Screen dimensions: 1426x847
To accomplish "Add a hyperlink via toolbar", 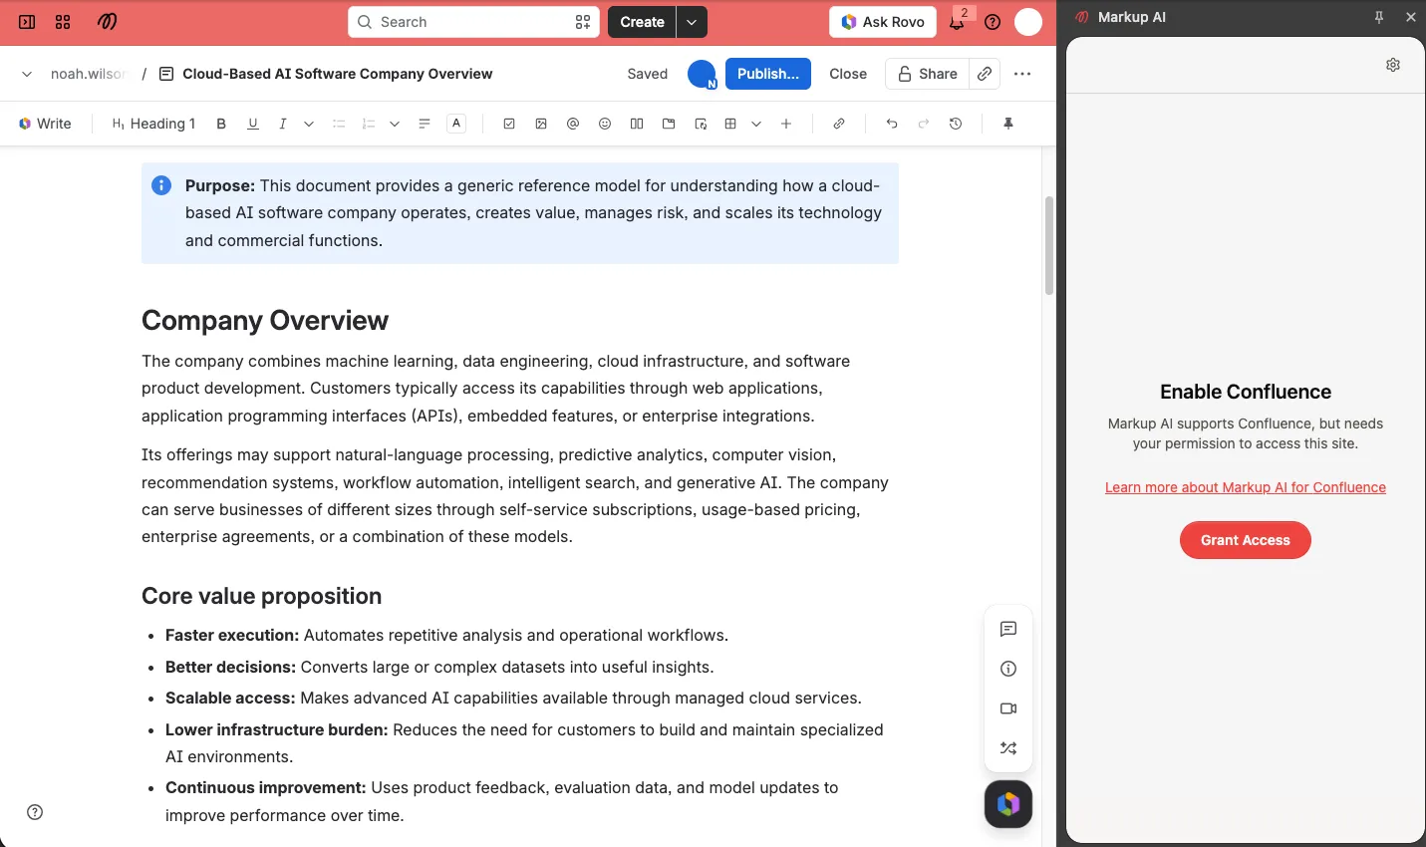I will (839, 124).
